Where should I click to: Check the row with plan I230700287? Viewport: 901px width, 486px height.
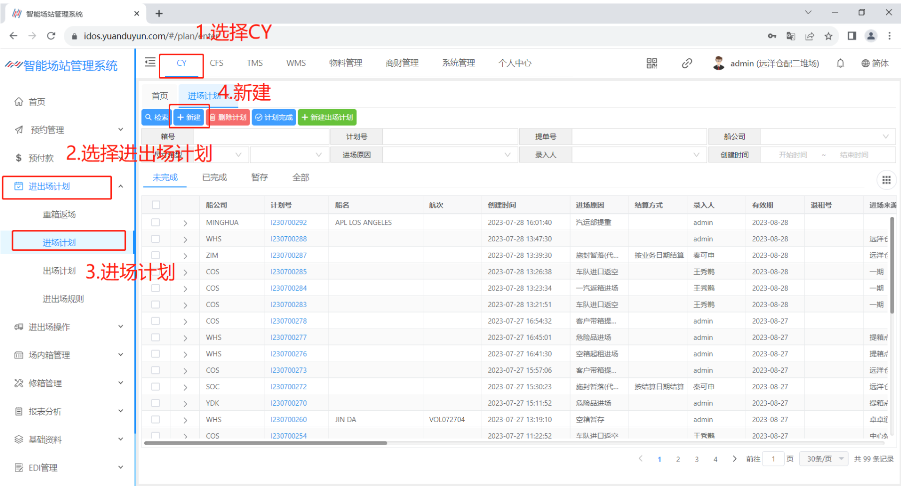click(156, 255)
